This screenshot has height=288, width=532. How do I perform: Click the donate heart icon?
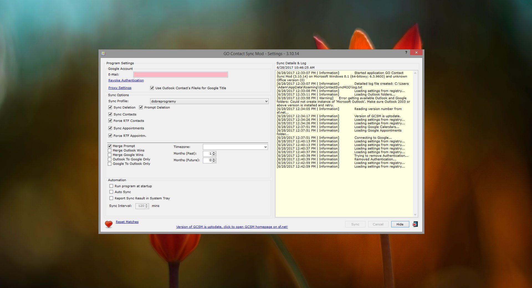(x=109, y=224)
